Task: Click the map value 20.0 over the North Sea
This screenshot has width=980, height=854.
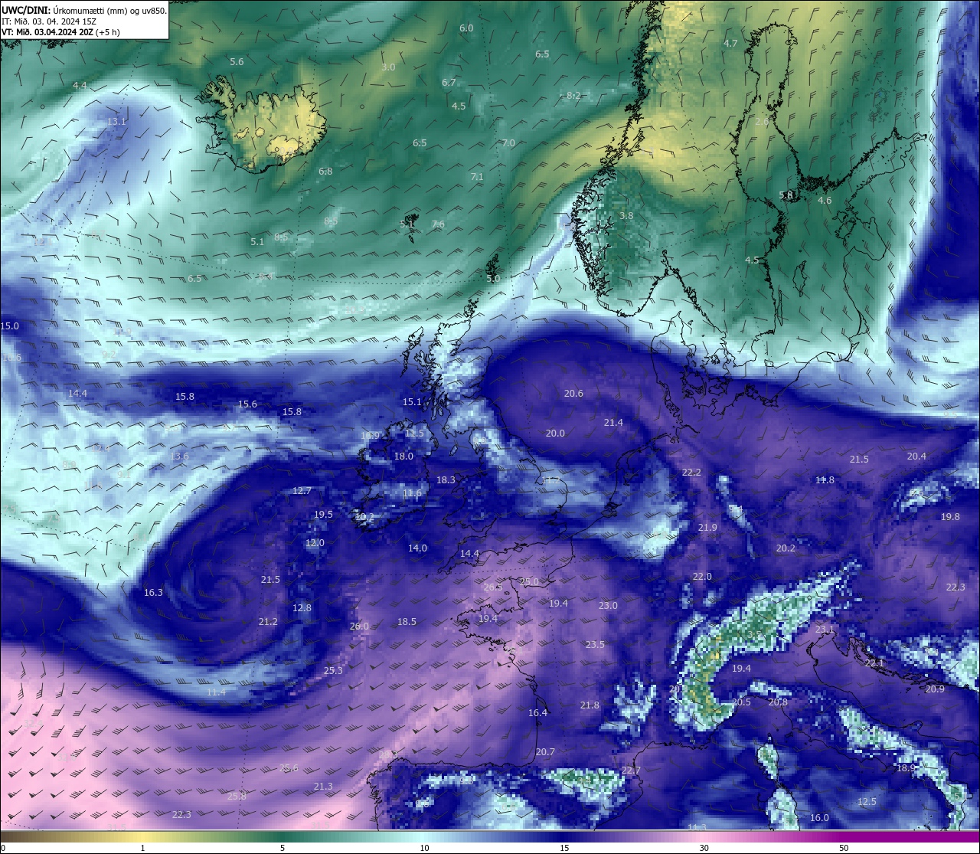Action: pyautogui.click(x=555, y=433)
